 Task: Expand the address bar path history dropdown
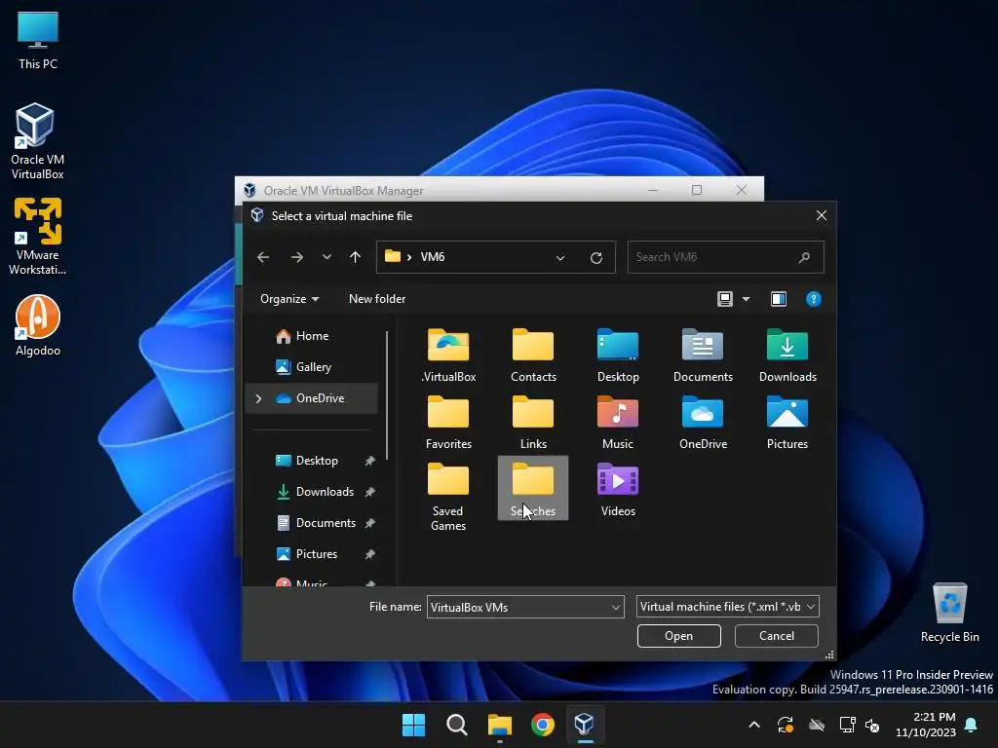(x=560, y=257)
